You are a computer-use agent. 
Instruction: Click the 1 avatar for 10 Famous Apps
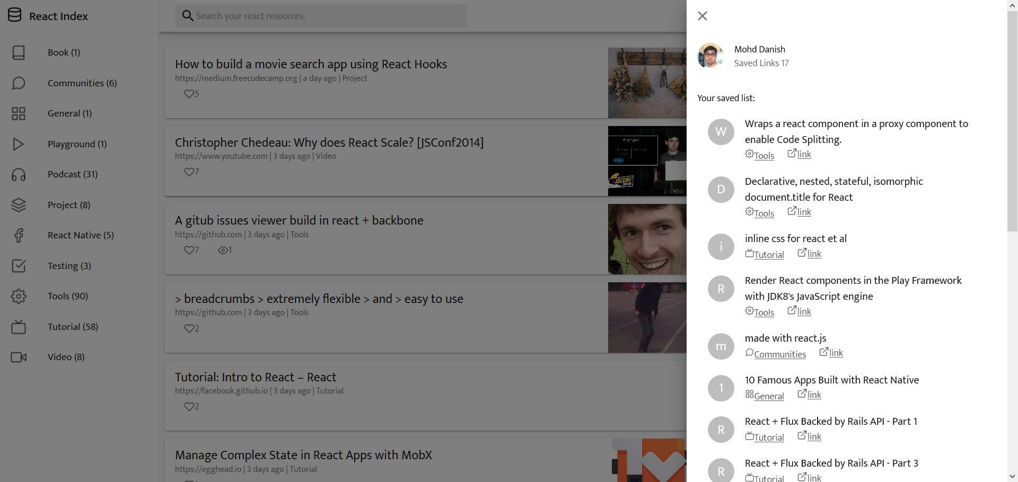point(721,388)
